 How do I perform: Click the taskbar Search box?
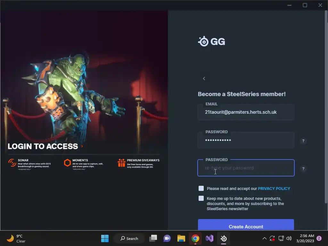tap(129, 238)
